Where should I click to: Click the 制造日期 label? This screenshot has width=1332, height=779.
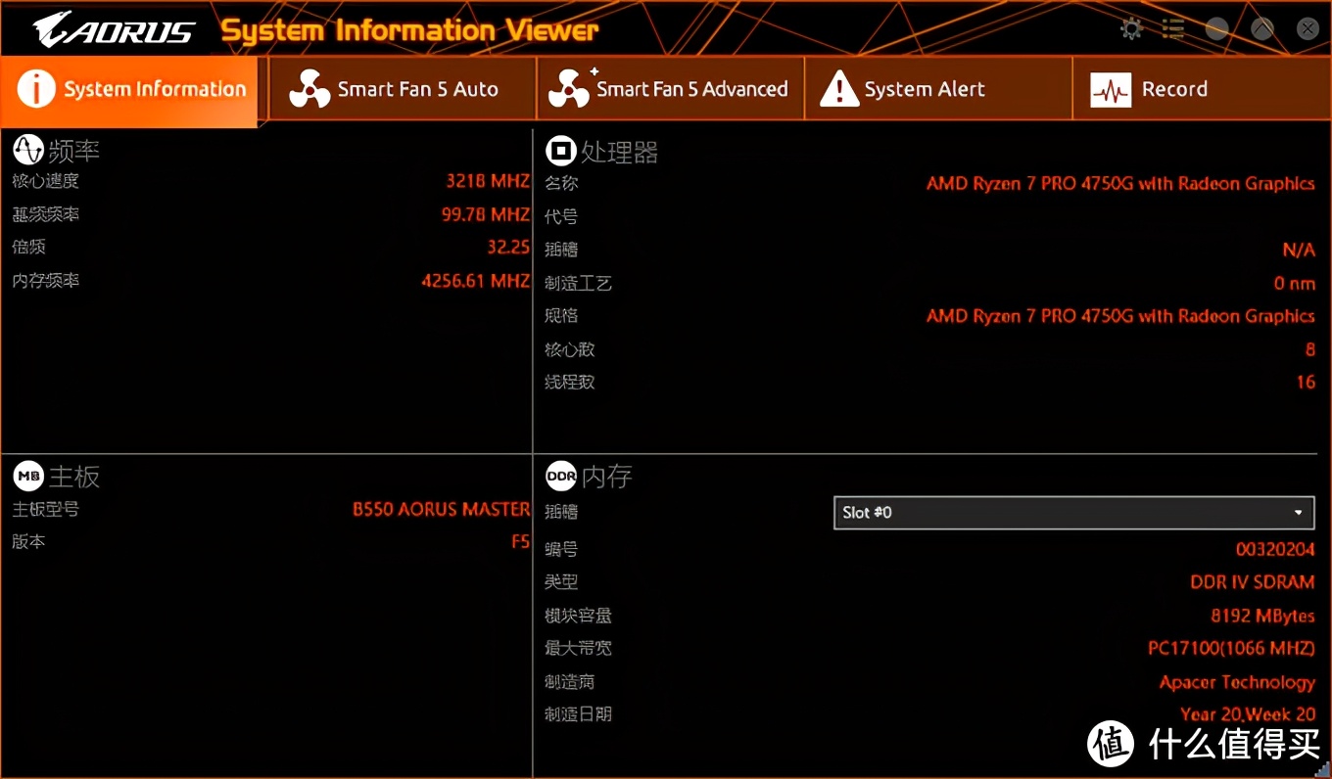[578, 714]
